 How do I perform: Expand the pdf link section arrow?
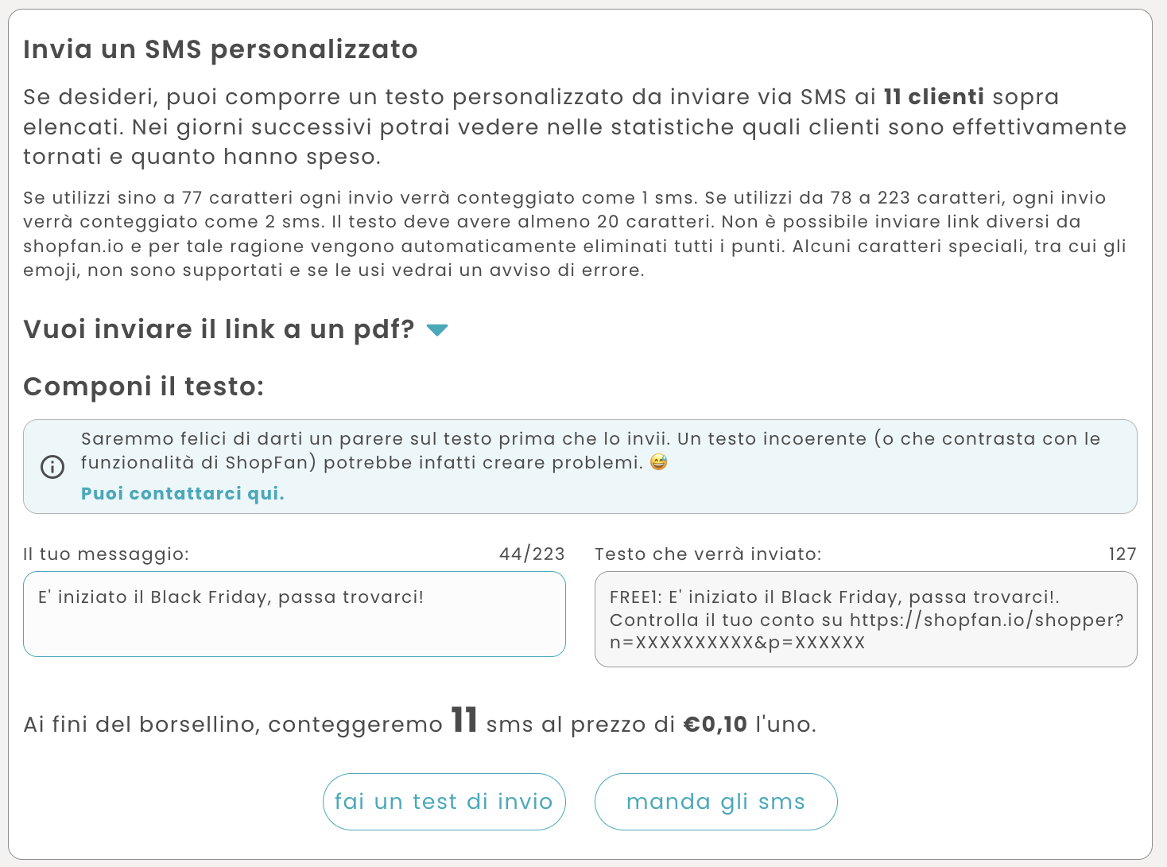[x=437, y=329]
